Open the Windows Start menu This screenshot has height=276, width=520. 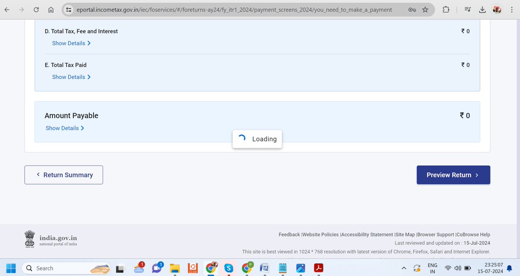[x=10, y=268]
